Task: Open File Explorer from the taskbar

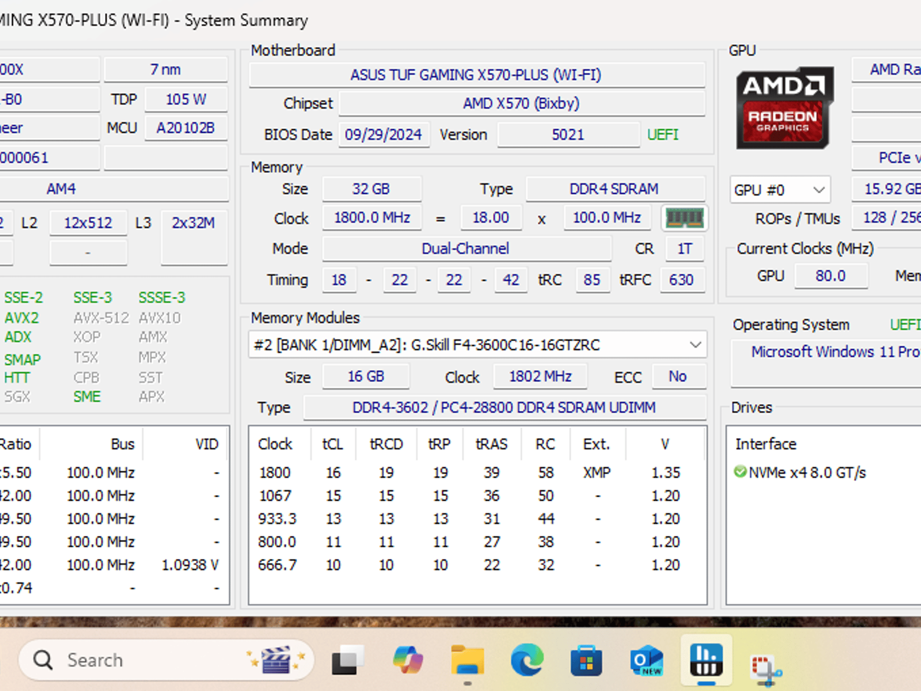Action: 468,660
